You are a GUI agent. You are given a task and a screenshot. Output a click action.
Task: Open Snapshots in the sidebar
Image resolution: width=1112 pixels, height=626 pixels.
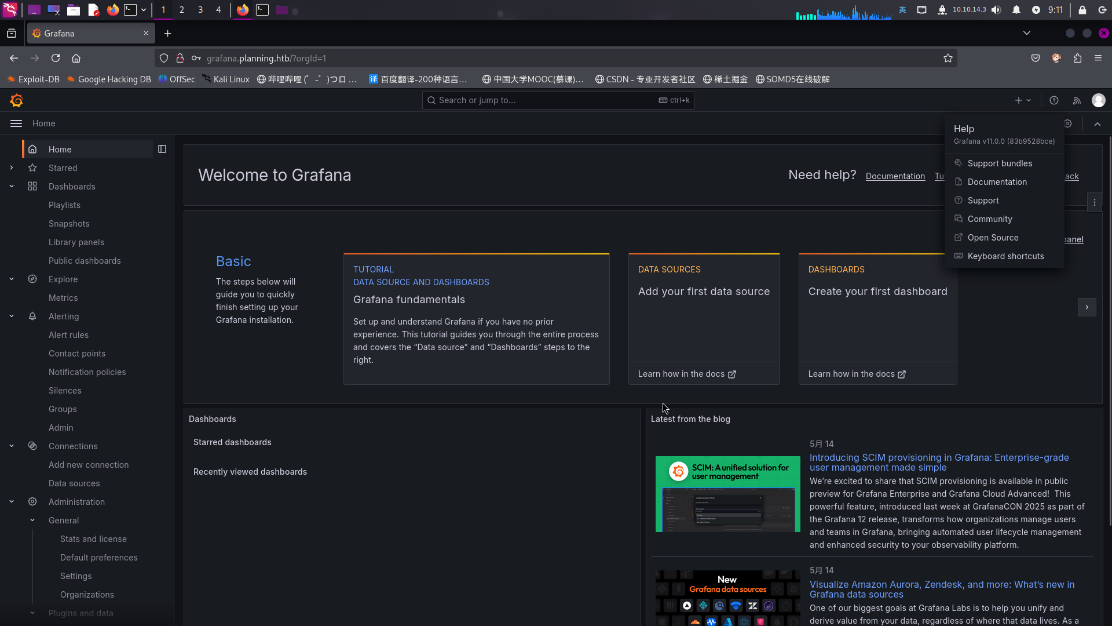(69, 224)
